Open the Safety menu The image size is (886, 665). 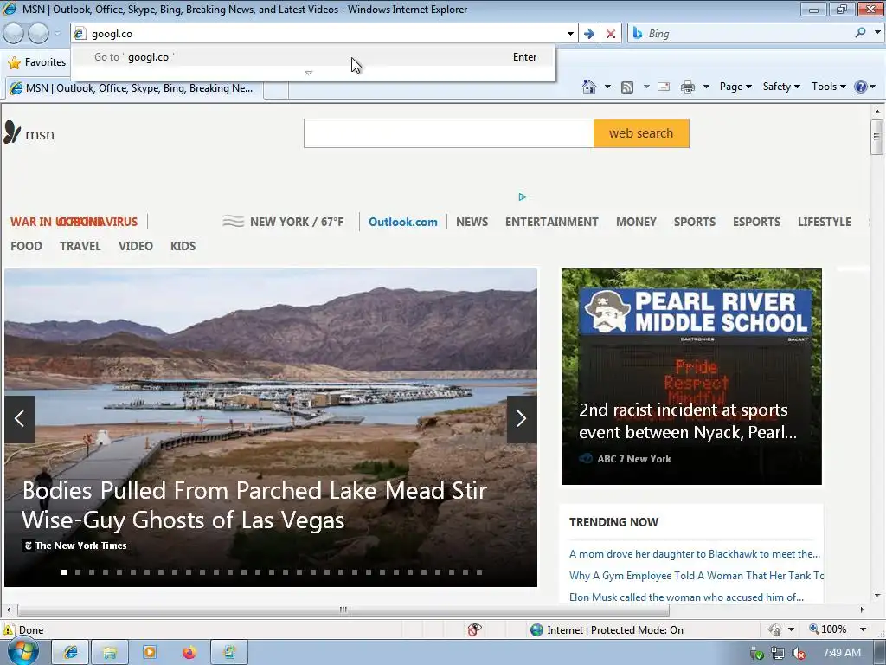pos(781,87)
